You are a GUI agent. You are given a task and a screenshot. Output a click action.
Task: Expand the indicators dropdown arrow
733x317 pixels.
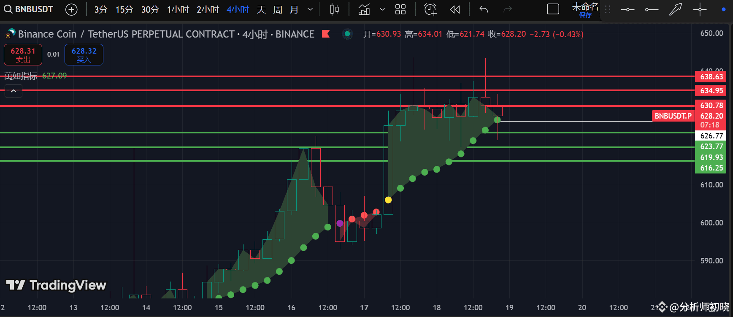click(382, 9)
